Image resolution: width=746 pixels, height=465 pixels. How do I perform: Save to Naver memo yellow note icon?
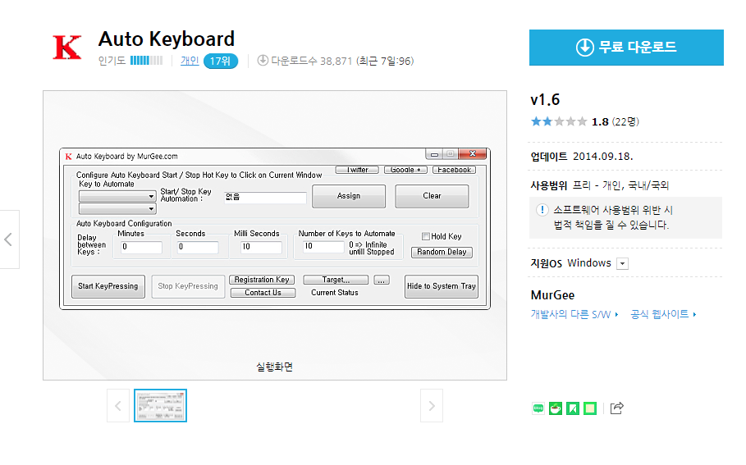(x=590, y=408)
